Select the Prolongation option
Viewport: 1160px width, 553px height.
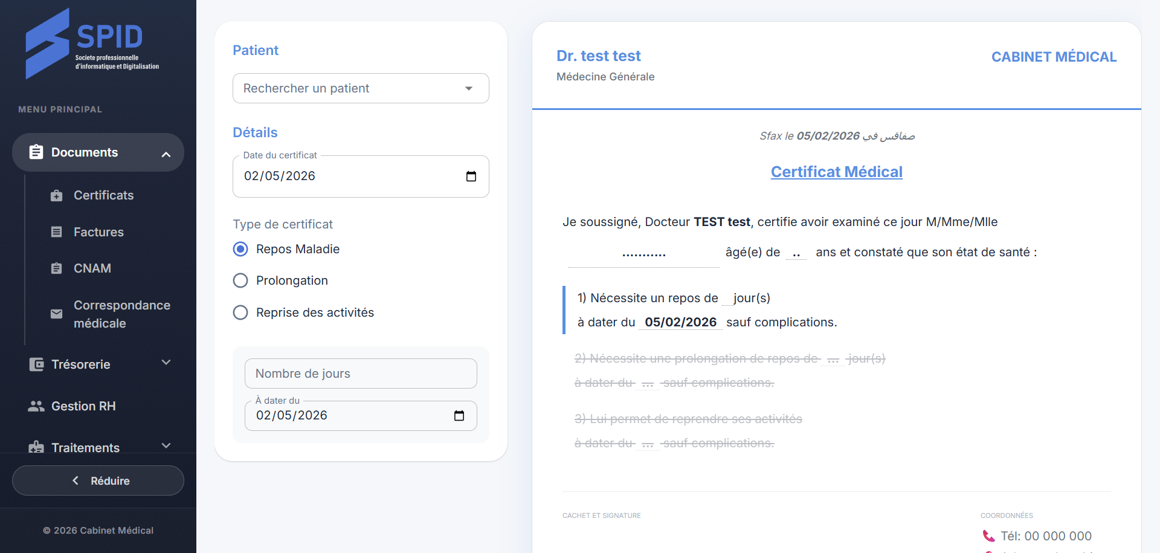pos(240,280)
